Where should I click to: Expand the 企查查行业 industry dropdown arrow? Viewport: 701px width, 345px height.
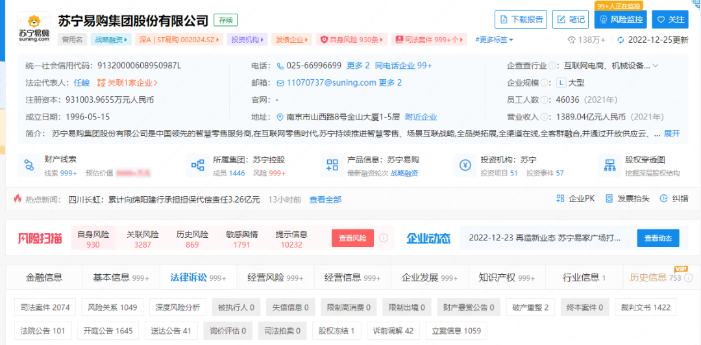tap(655, 66)
